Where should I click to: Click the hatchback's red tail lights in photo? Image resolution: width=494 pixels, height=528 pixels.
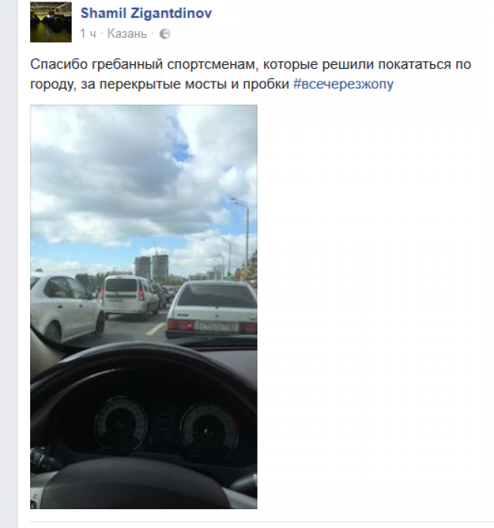click(181, 326)
